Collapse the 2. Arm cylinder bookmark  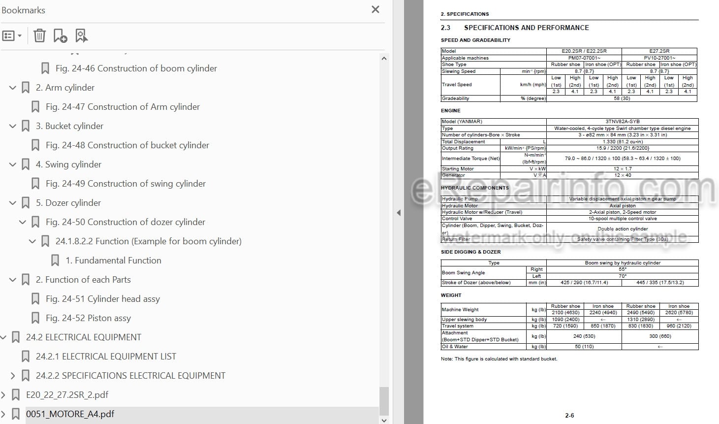13,88
